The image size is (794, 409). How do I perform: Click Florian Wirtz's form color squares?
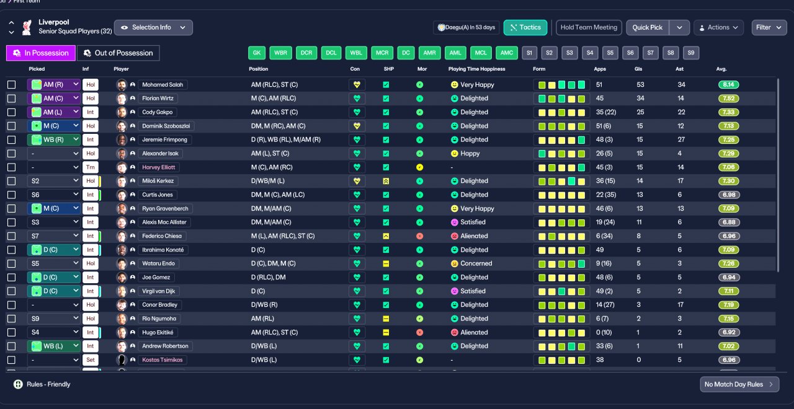point(561,99)
